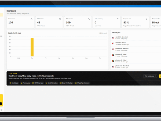161x121 pixels.
Task: Click UAE flag beside plumber in Dubai 9 leads
Action: pyautogui.click(x=113, y=55)
